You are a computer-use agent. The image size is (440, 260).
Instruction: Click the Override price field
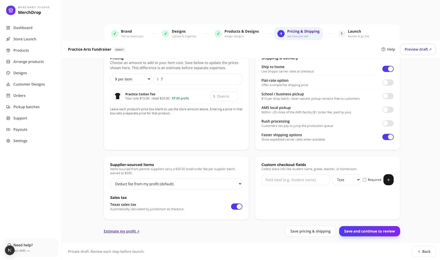(224, 96)
